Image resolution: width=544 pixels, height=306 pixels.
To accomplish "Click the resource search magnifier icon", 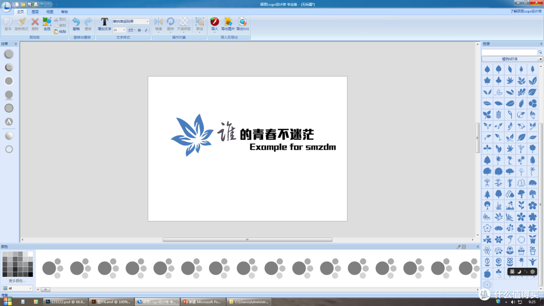I will tap(540, 52).
